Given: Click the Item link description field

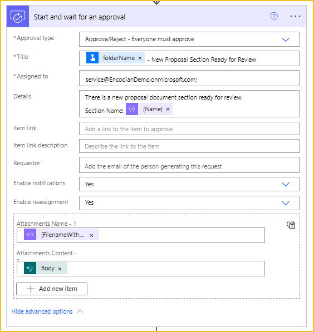Looking at the screenshot, I should (x=189, y=146).
